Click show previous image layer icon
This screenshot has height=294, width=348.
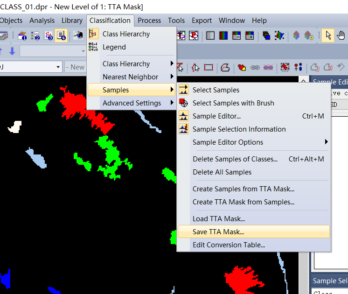point(237,35)
